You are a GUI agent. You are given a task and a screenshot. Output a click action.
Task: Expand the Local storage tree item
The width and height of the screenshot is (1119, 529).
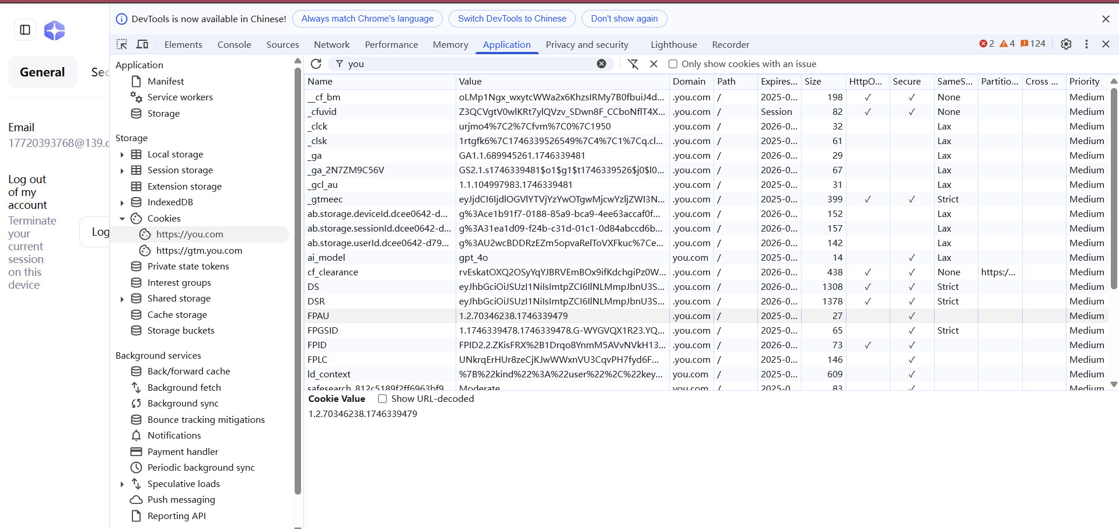point(122,155)
